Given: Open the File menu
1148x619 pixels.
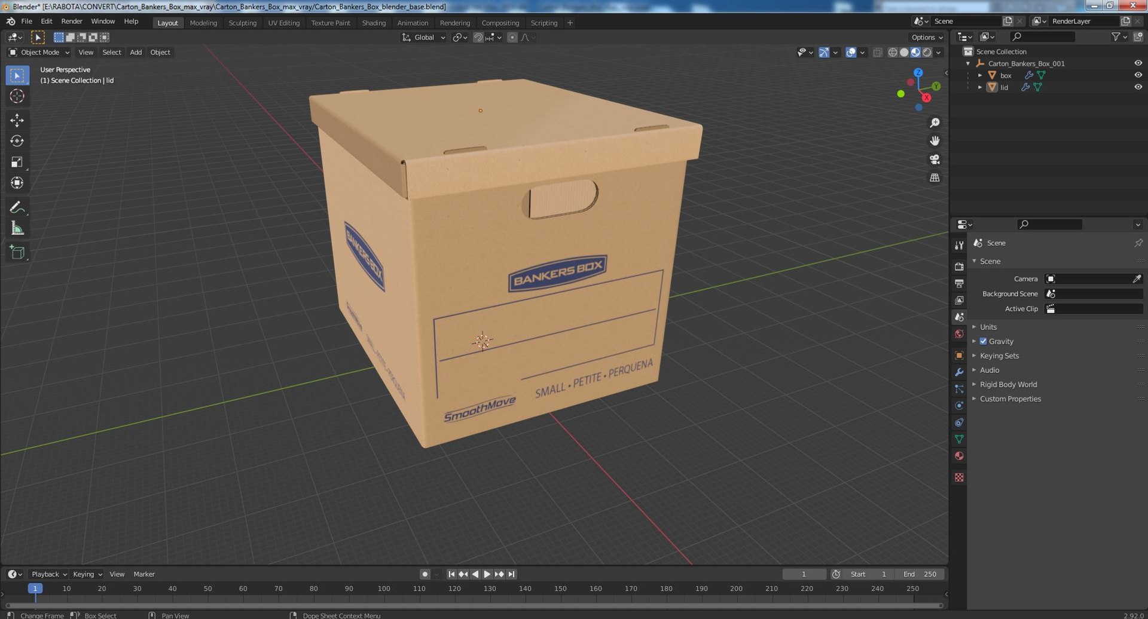Looking at the screenshot, I should 26,22.
